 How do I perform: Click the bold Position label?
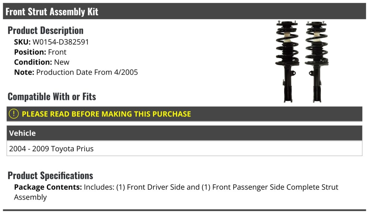[30, 52]
